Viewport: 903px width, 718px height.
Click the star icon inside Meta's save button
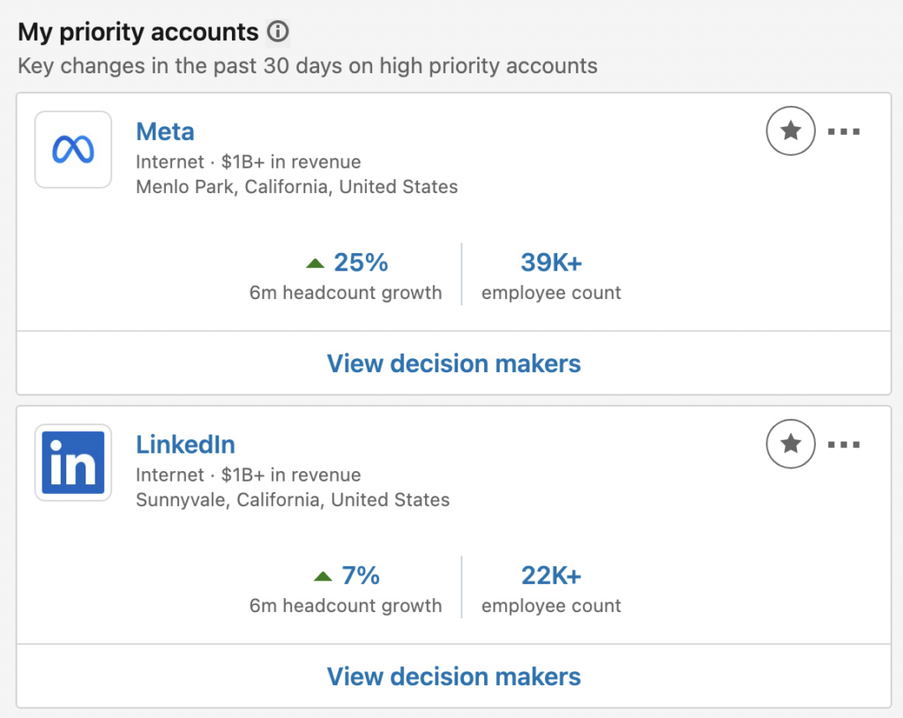pyautogui.click(x=790, y=131)
